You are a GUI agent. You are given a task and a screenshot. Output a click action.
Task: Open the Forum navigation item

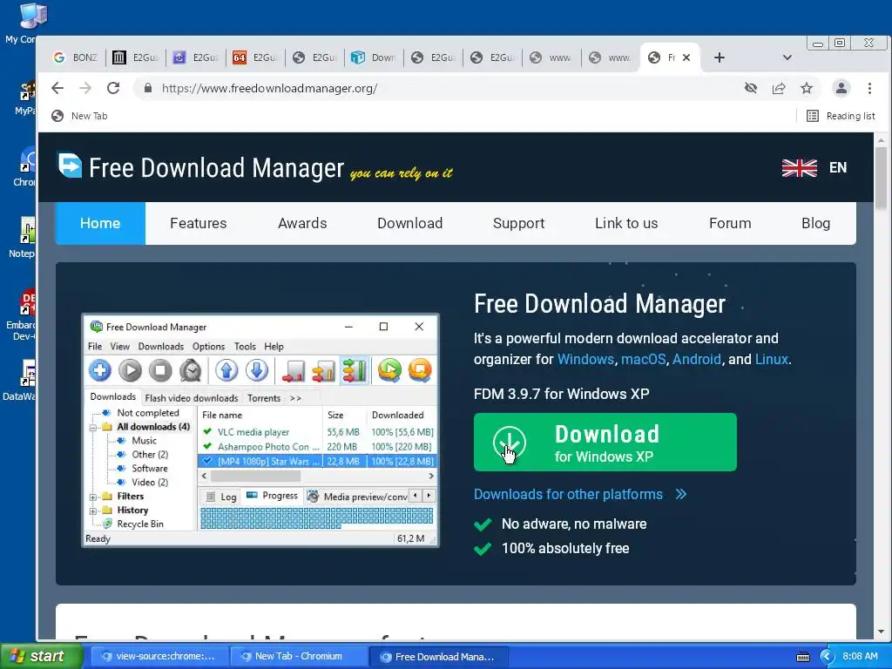click(730, 223)
